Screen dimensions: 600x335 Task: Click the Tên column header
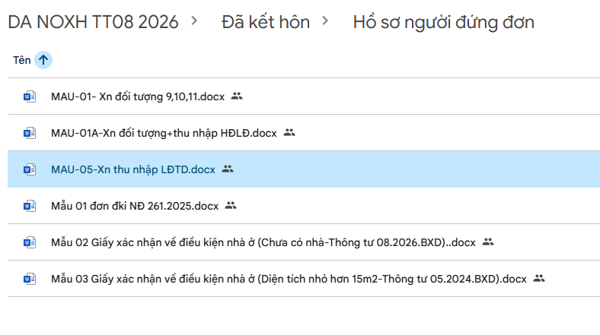[x=21, y=60]
